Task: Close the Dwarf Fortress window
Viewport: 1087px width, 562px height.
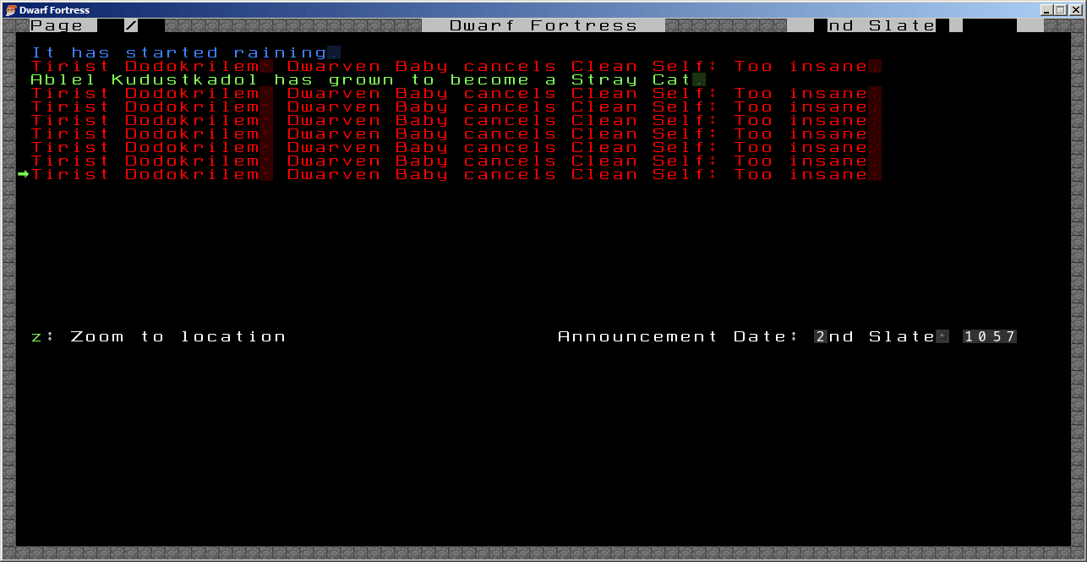Action: [1076, 10]
